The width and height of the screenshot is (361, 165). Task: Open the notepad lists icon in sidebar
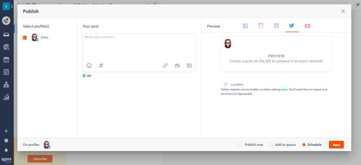pyautogui.click(x=6, y=72)
